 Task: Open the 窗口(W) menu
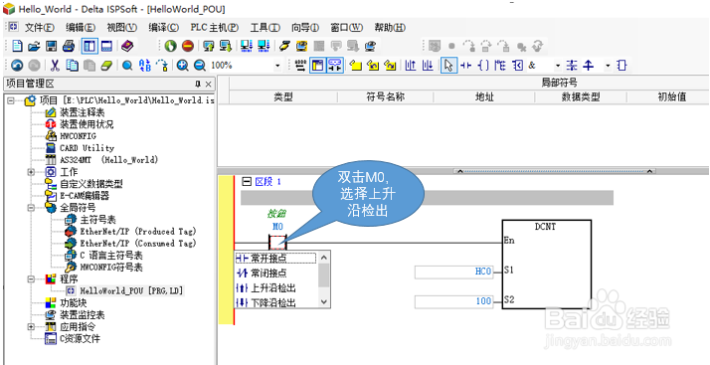point(346,28)
